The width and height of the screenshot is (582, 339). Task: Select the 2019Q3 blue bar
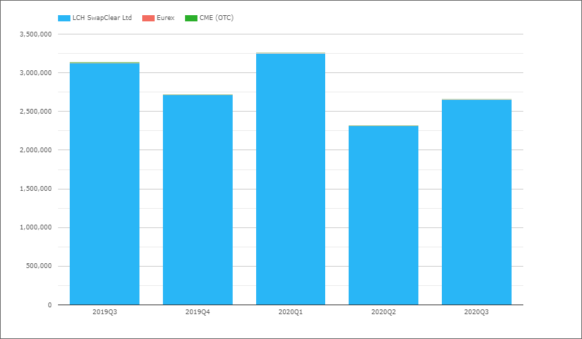pyautogui.click(x=105, y=184)
